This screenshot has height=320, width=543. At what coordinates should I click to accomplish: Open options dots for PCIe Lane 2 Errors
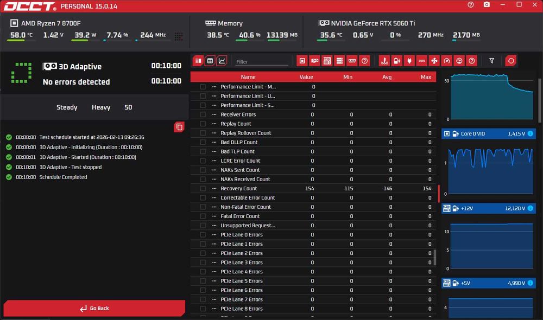pyautogui.click(x=214, y=253)
